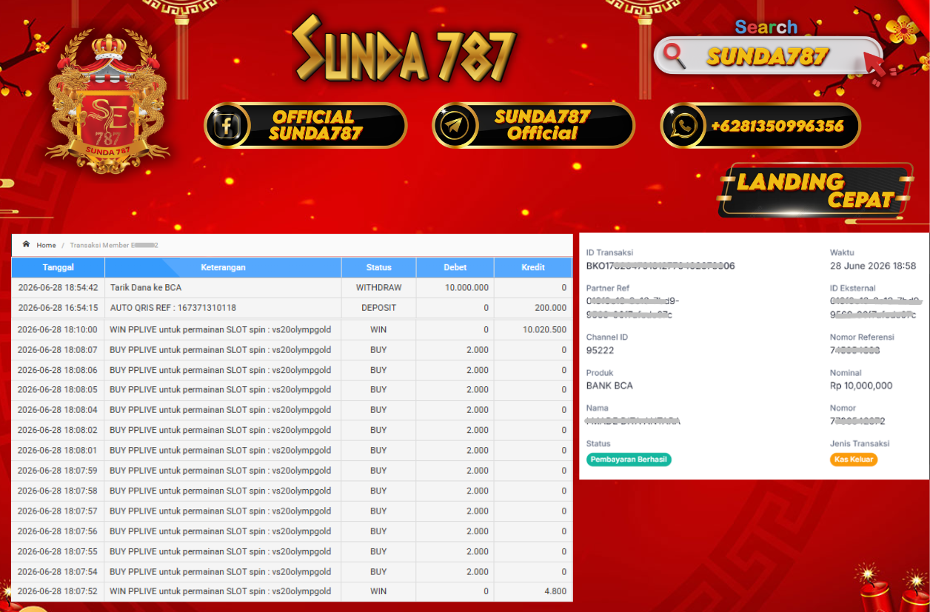
Task: Open the SUNDA787 Official Telegram button
Action: pyautogui.click(x=533, y=125)
